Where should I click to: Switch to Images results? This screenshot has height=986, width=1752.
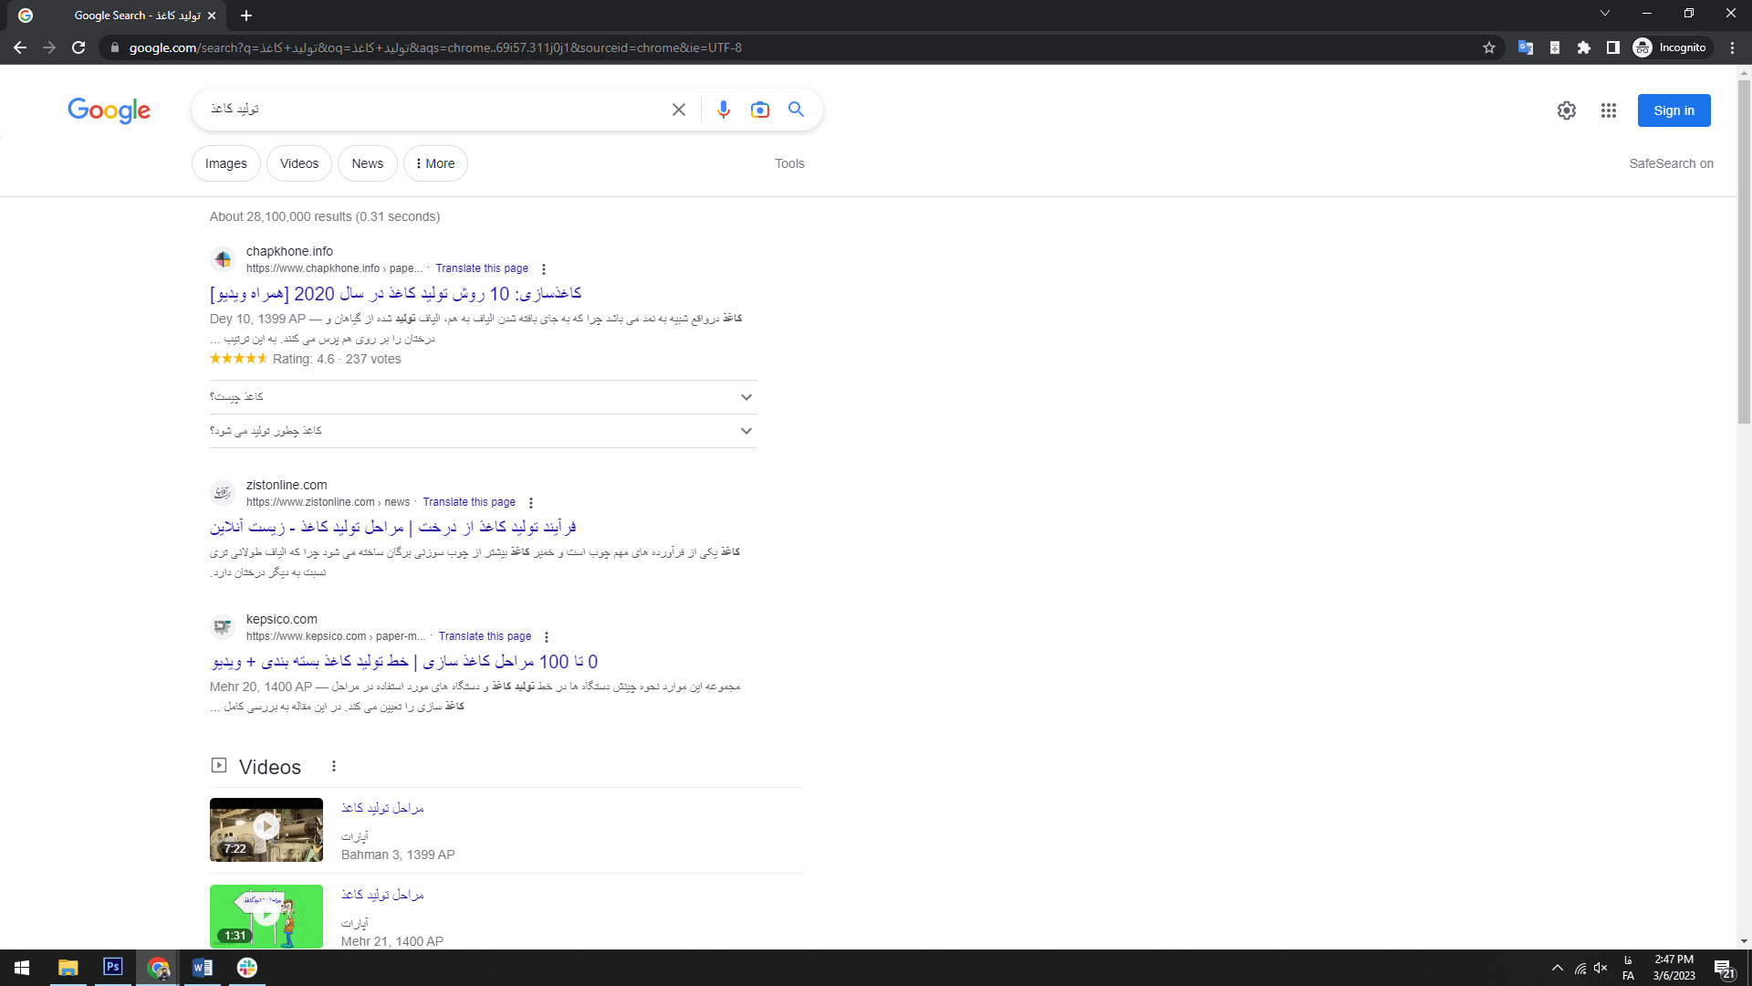pyautogui.click(x=226, y=163)
